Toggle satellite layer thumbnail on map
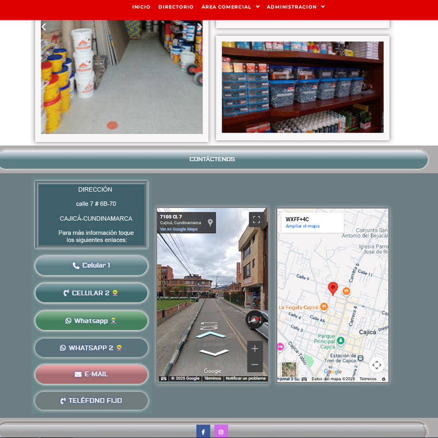This screenshot has width=438, height=438. 289,369
